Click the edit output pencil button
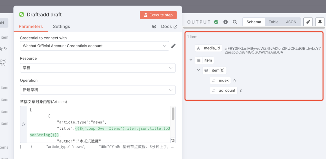 [308, 22]
